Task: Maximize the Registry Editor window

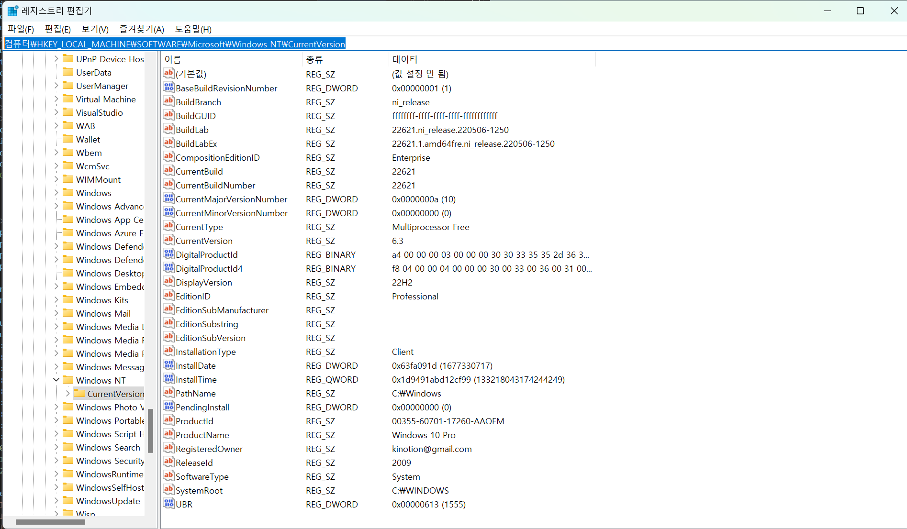Action: pos(860,11)
